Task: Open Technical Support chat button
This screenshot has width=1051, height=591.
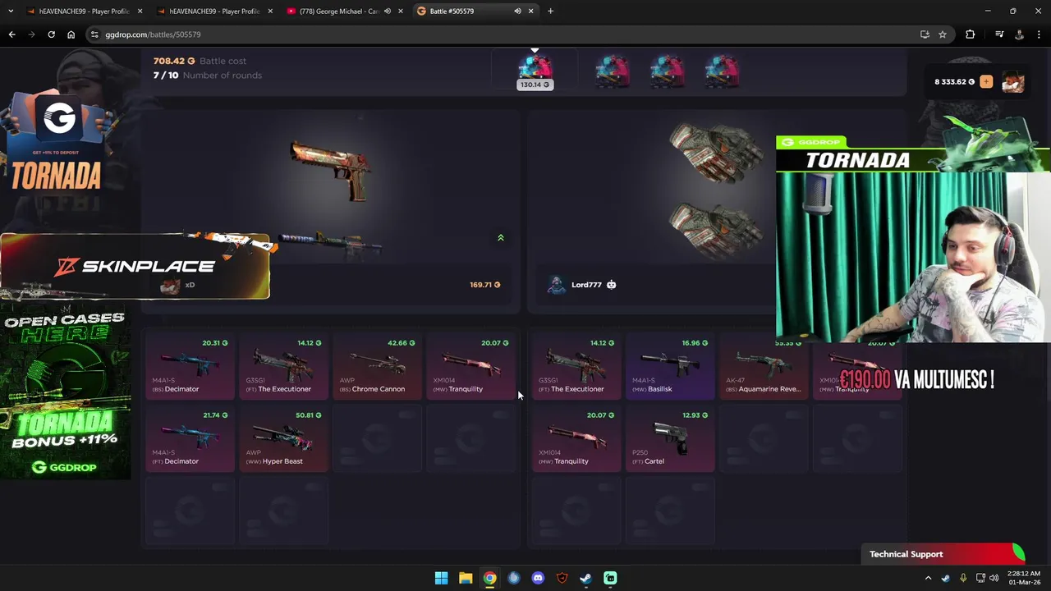Action: tap(943, 554)
